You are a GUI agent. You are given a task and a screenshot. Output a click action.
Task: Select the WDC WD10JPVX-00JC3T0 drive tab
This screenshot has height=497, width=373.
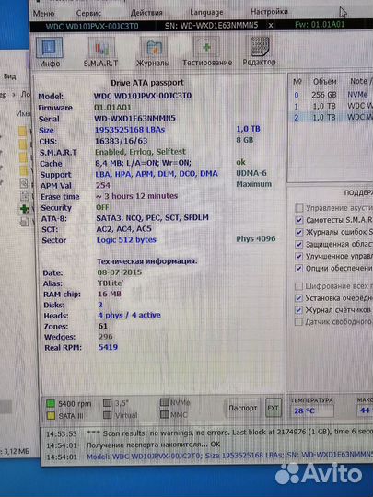92,26
